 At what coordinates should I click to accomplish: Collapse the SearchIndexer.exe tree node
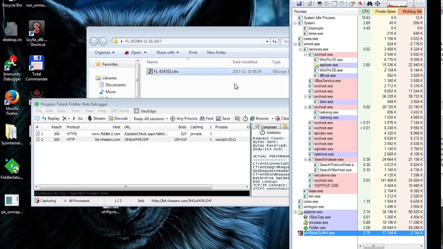(x=306, y=160)
